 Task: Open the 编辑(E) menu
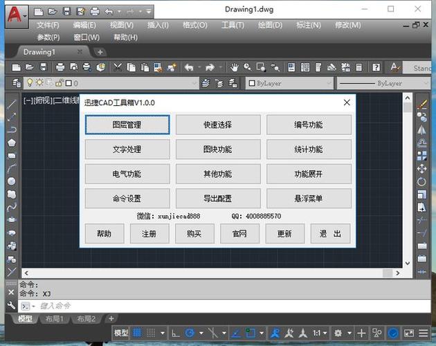tap(84, 26)
